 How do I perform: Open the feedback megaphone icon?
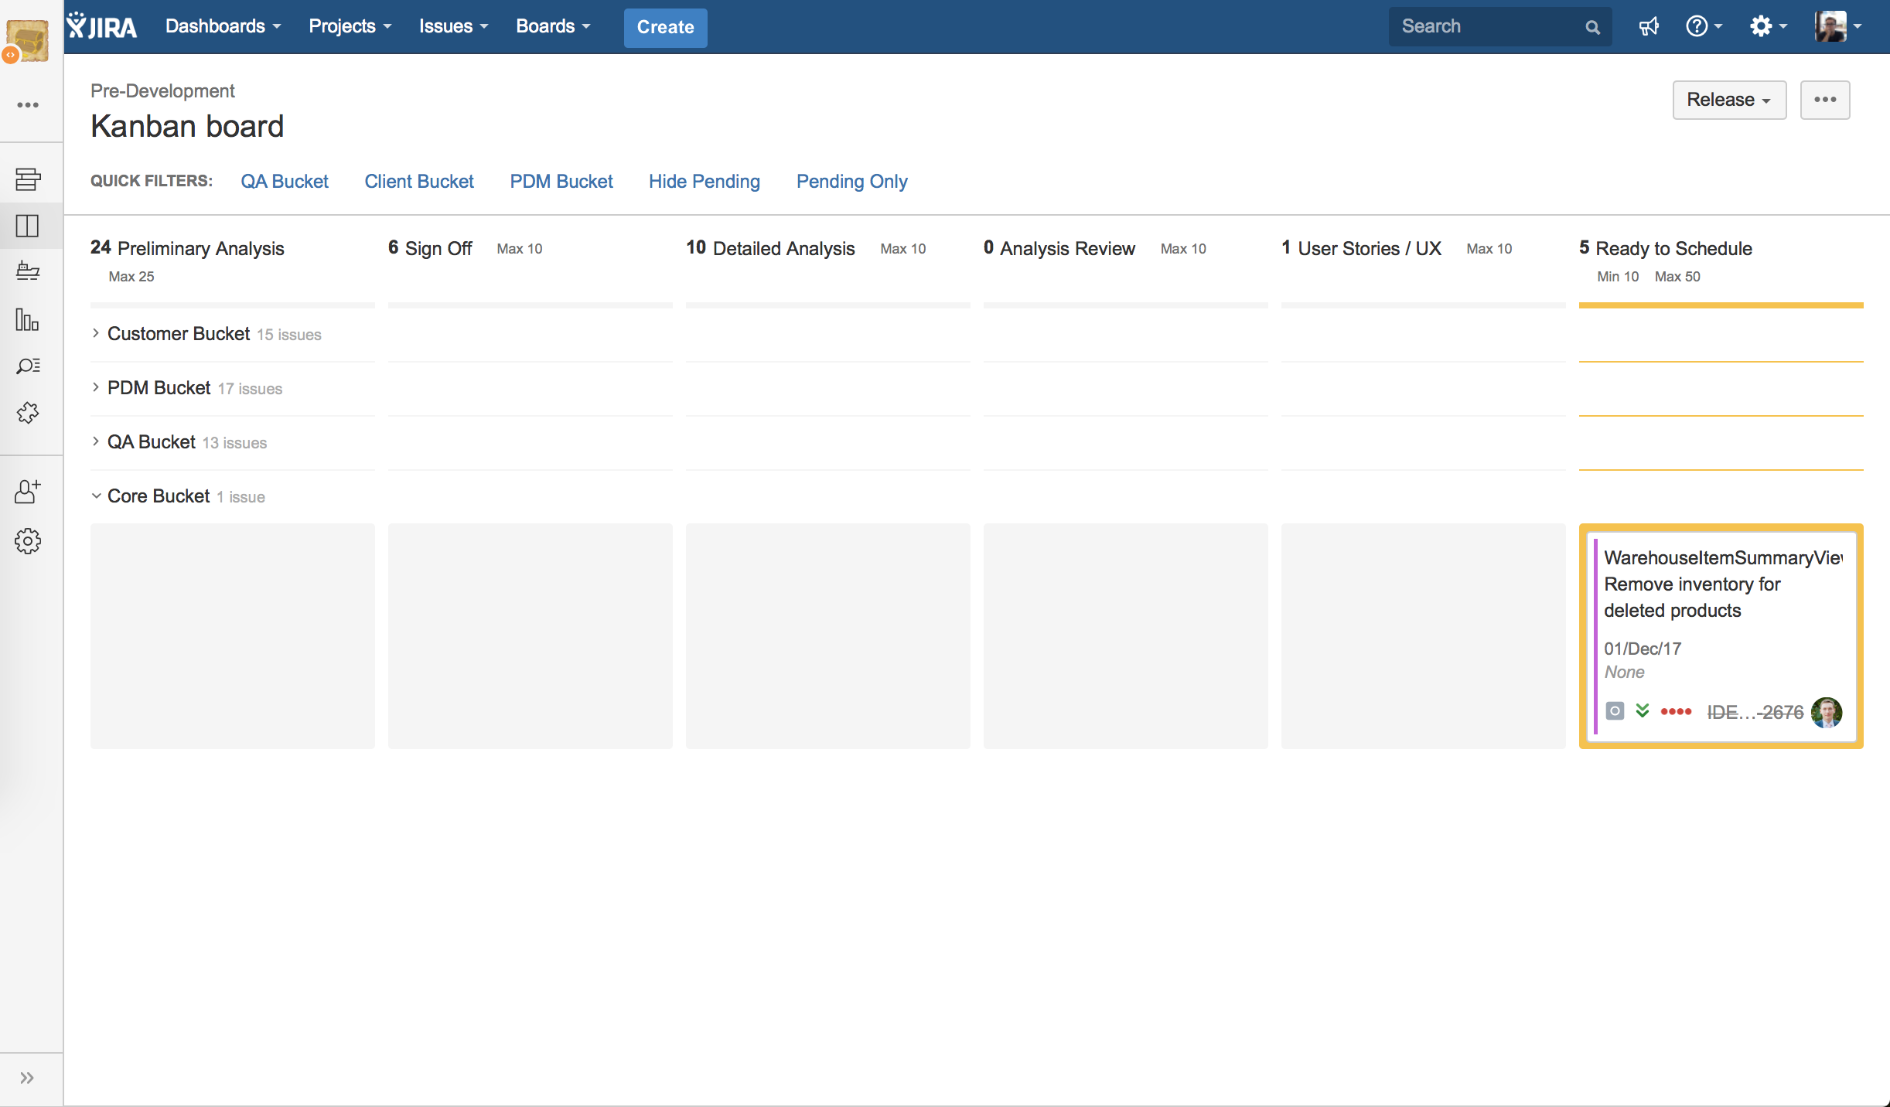click(1649, 27)
